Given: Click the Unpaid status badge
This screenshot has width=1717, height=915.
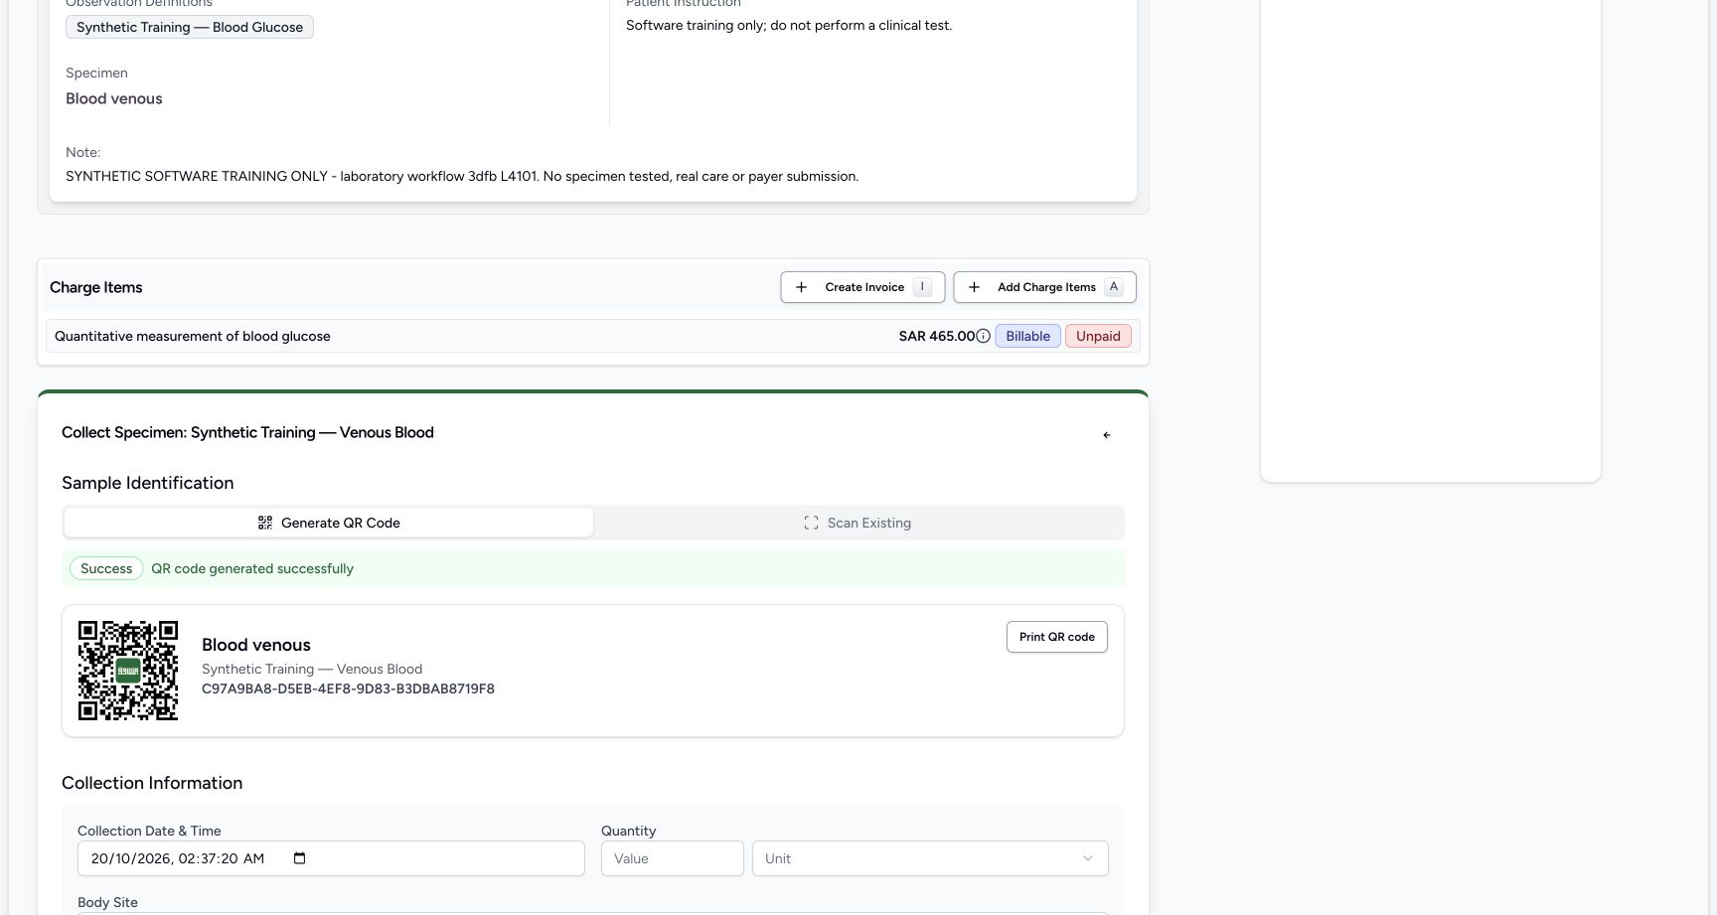Looking at the screenshot, I should point(1098,336).
